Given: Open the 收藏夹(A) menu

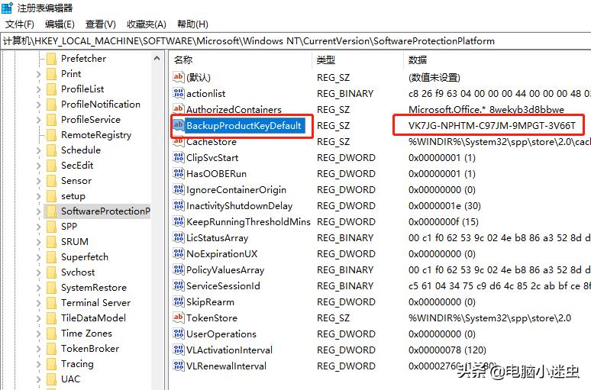Looking at the screenshot, I should [x=147, y=24].
